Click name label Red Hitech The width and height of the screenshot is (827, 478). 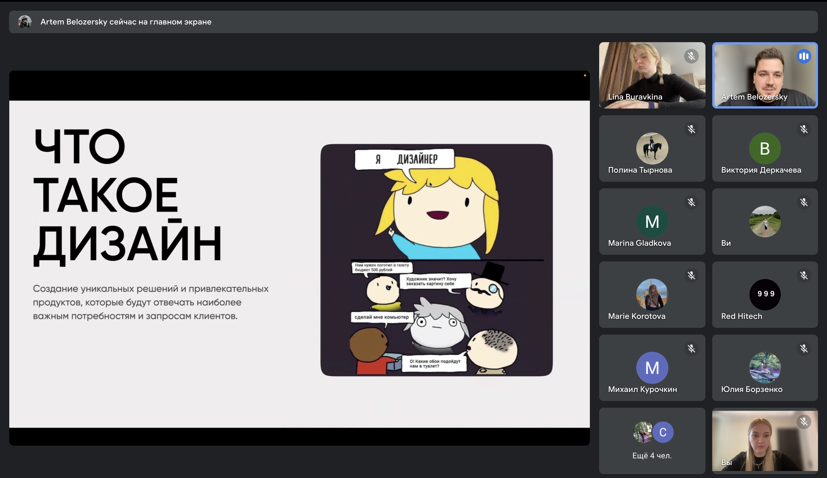click(741, 316)
